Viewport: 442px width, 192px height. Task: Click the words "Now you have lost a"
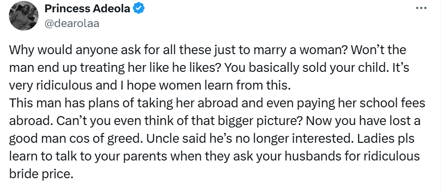(x=364, y=121)
